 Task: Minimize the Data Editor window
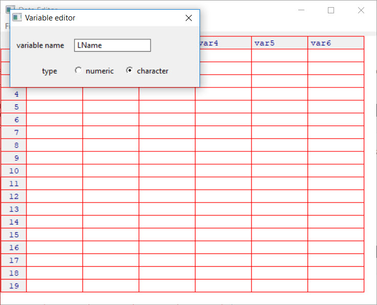tap(301, 10)
